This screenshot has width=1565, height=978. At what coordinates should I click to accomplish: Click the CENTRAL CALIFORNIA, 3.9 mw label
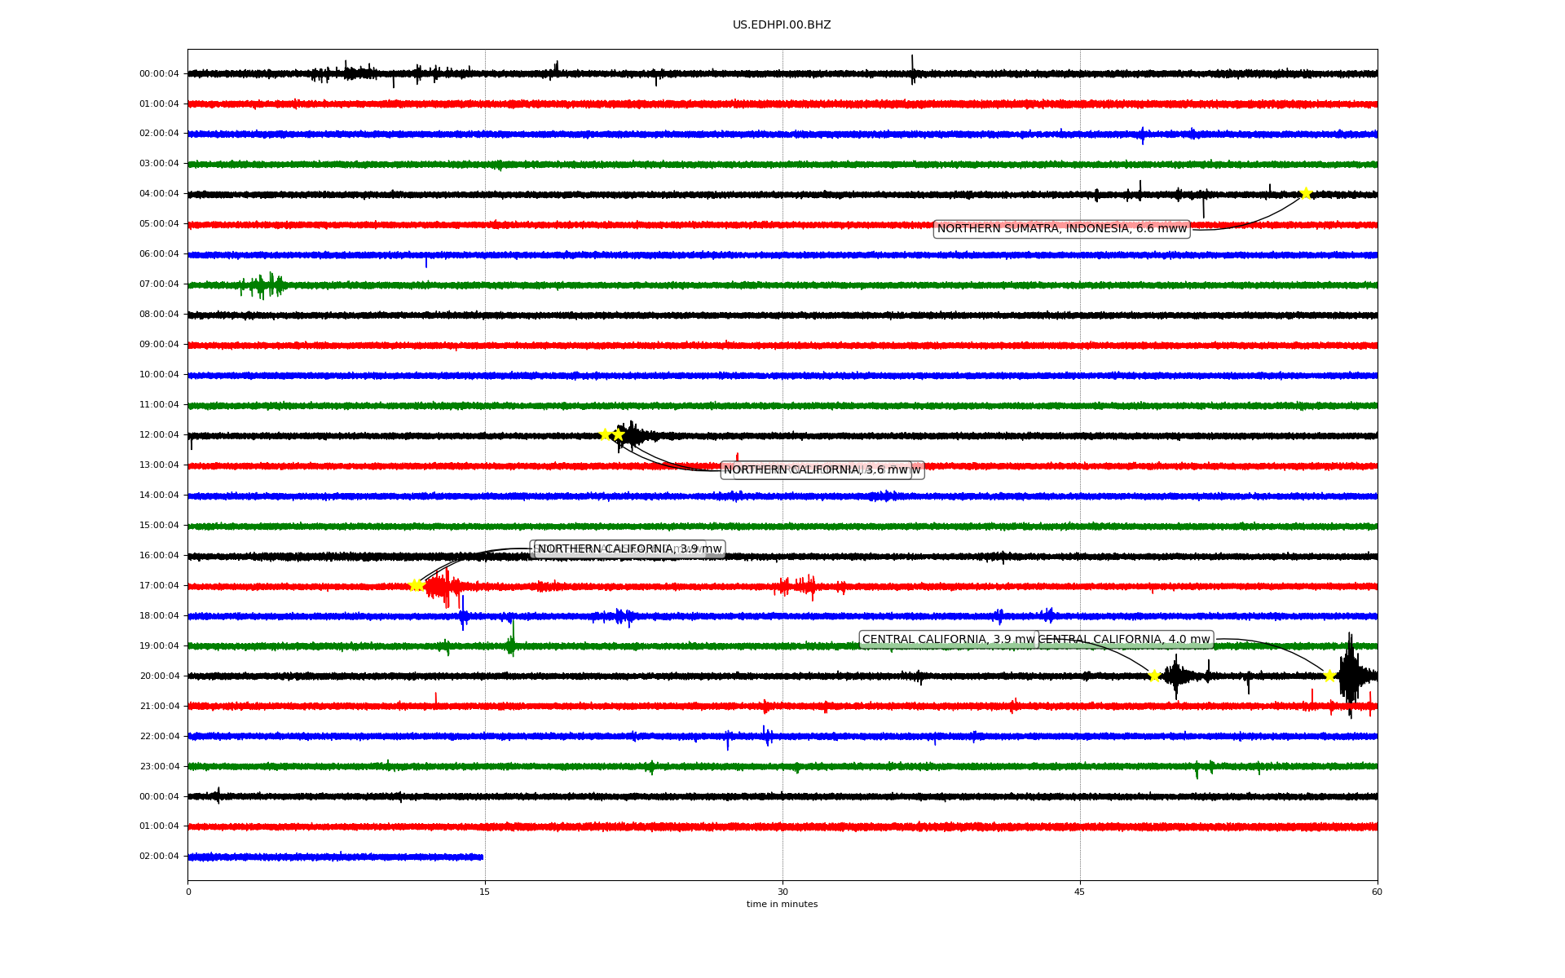(947, 640)
